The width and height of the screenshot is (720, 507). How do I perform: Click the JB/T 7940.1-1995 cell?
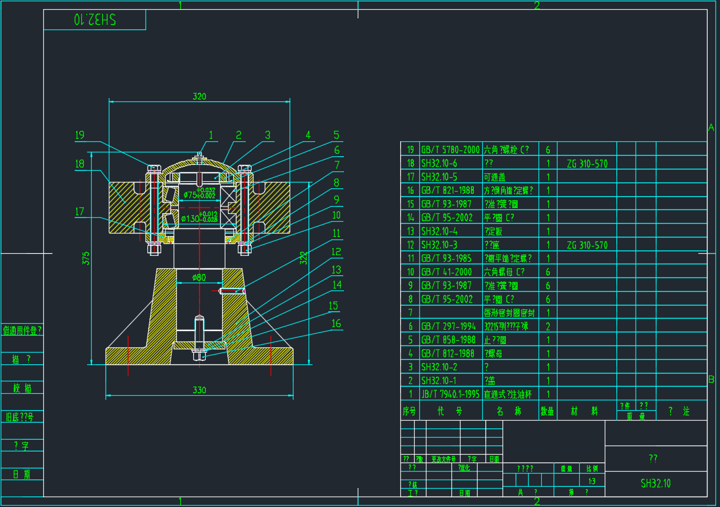(x=451, y=394)
